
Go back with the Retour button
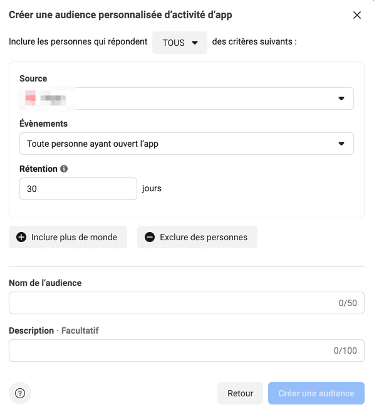point(240,393)
